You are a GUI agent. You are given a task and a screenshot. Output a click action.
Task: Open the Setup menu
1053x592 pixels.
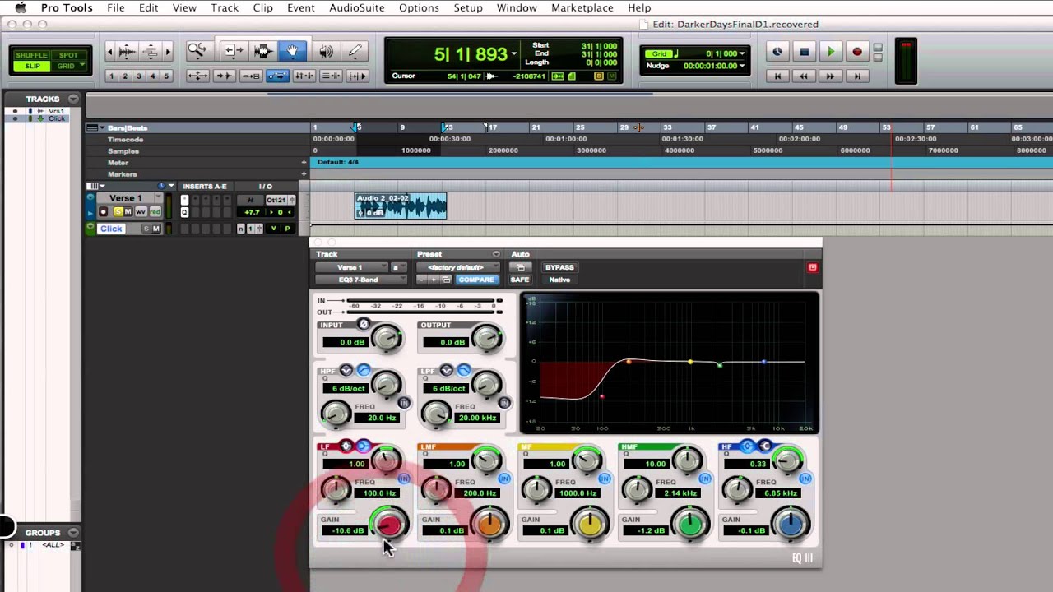pos(468,8)
